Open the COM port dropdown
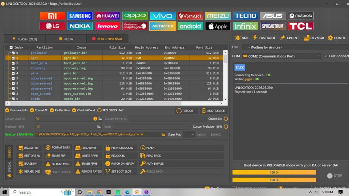349x196 pixels. [x=282, y=56]
